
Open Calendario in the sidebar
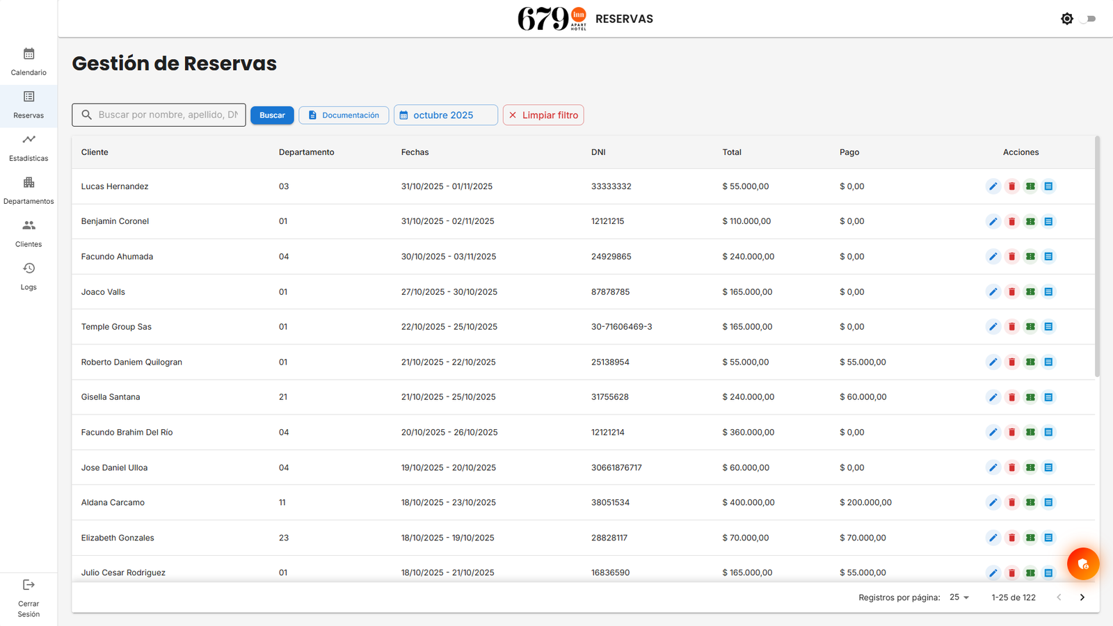[x=29, y=62]
